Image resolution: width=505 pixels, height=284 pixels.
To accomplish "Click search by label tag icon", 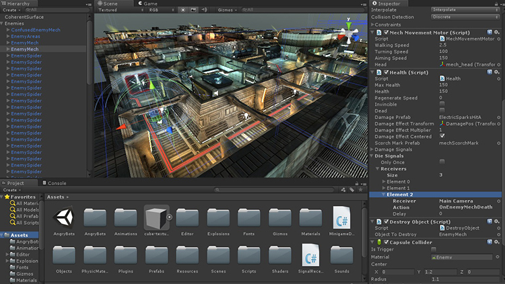I will (x=352, y=190).
